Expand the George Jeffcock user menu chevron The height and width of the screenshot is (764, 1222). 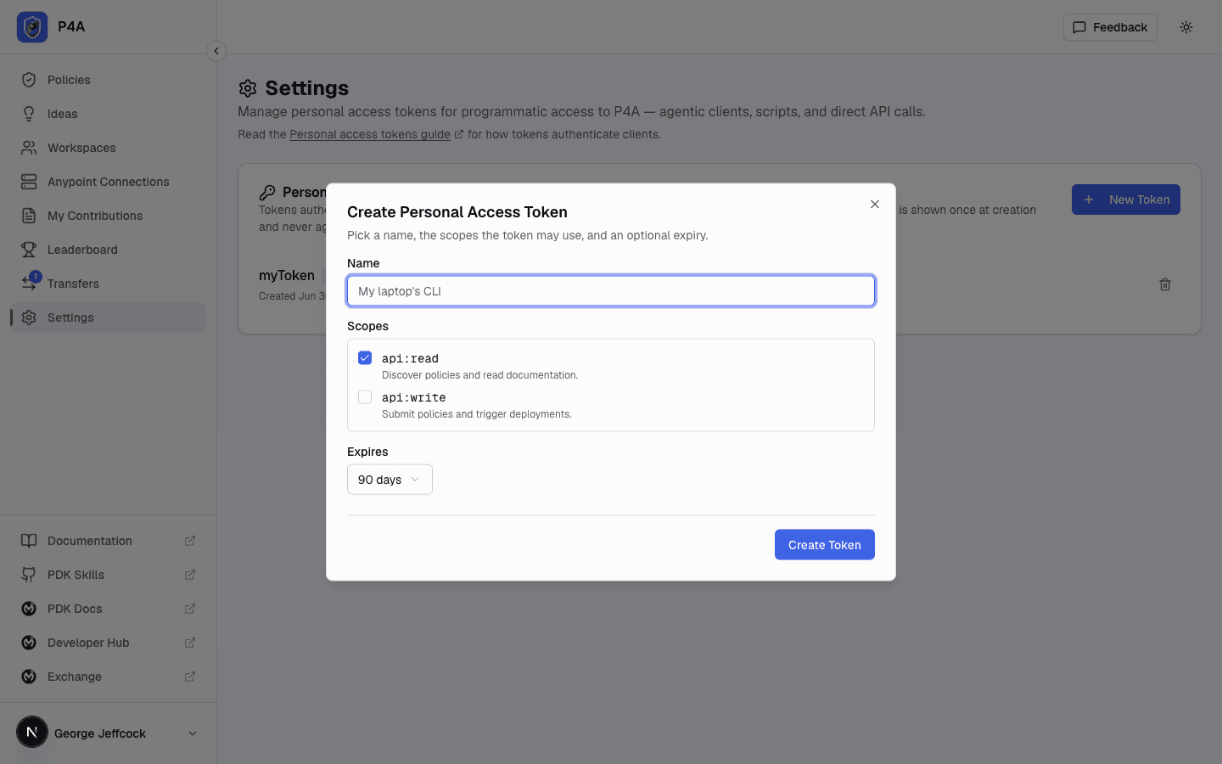193,733
